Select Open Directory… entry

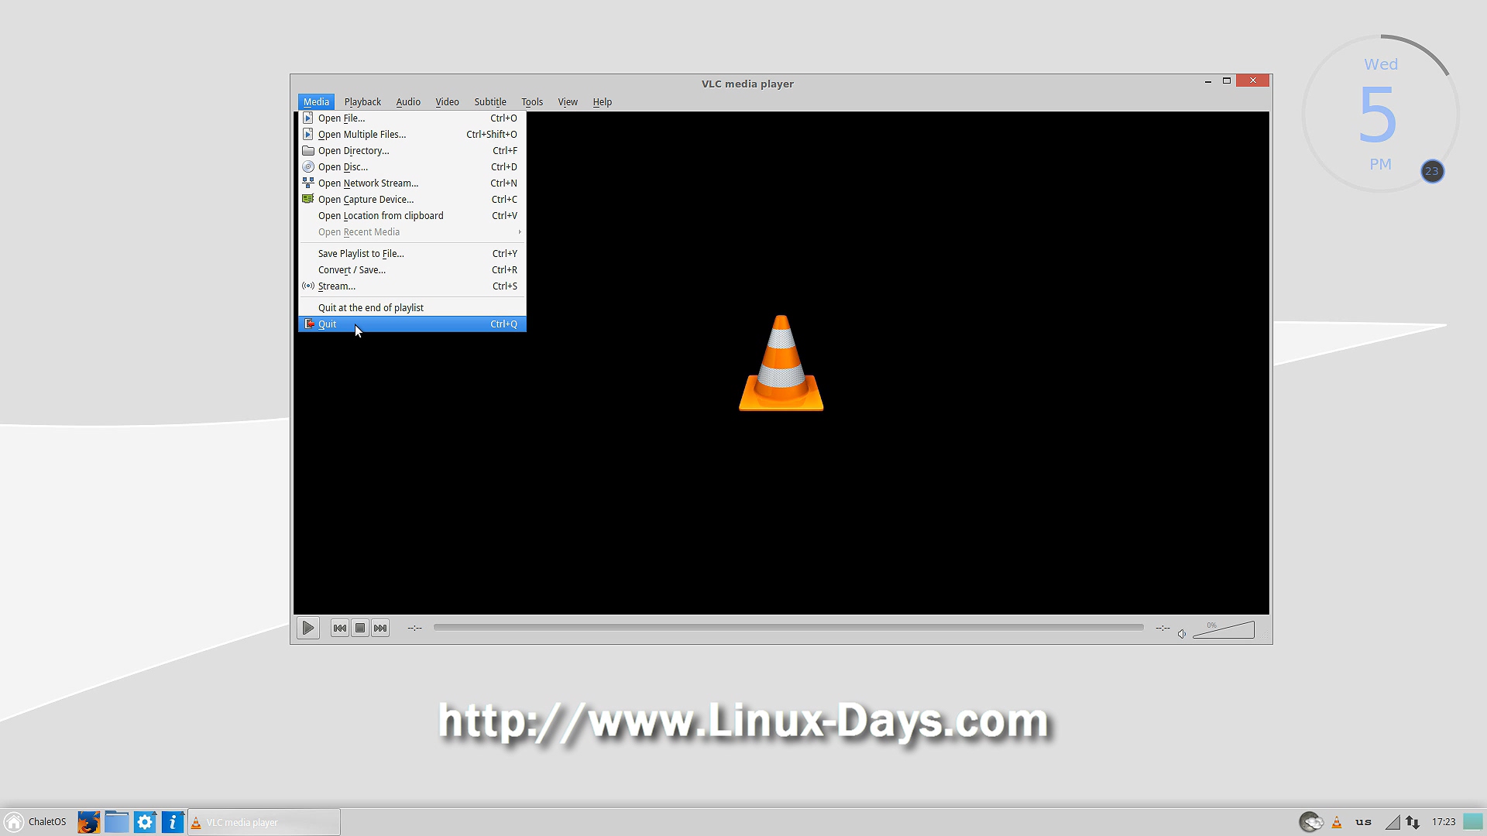[412, 151]
